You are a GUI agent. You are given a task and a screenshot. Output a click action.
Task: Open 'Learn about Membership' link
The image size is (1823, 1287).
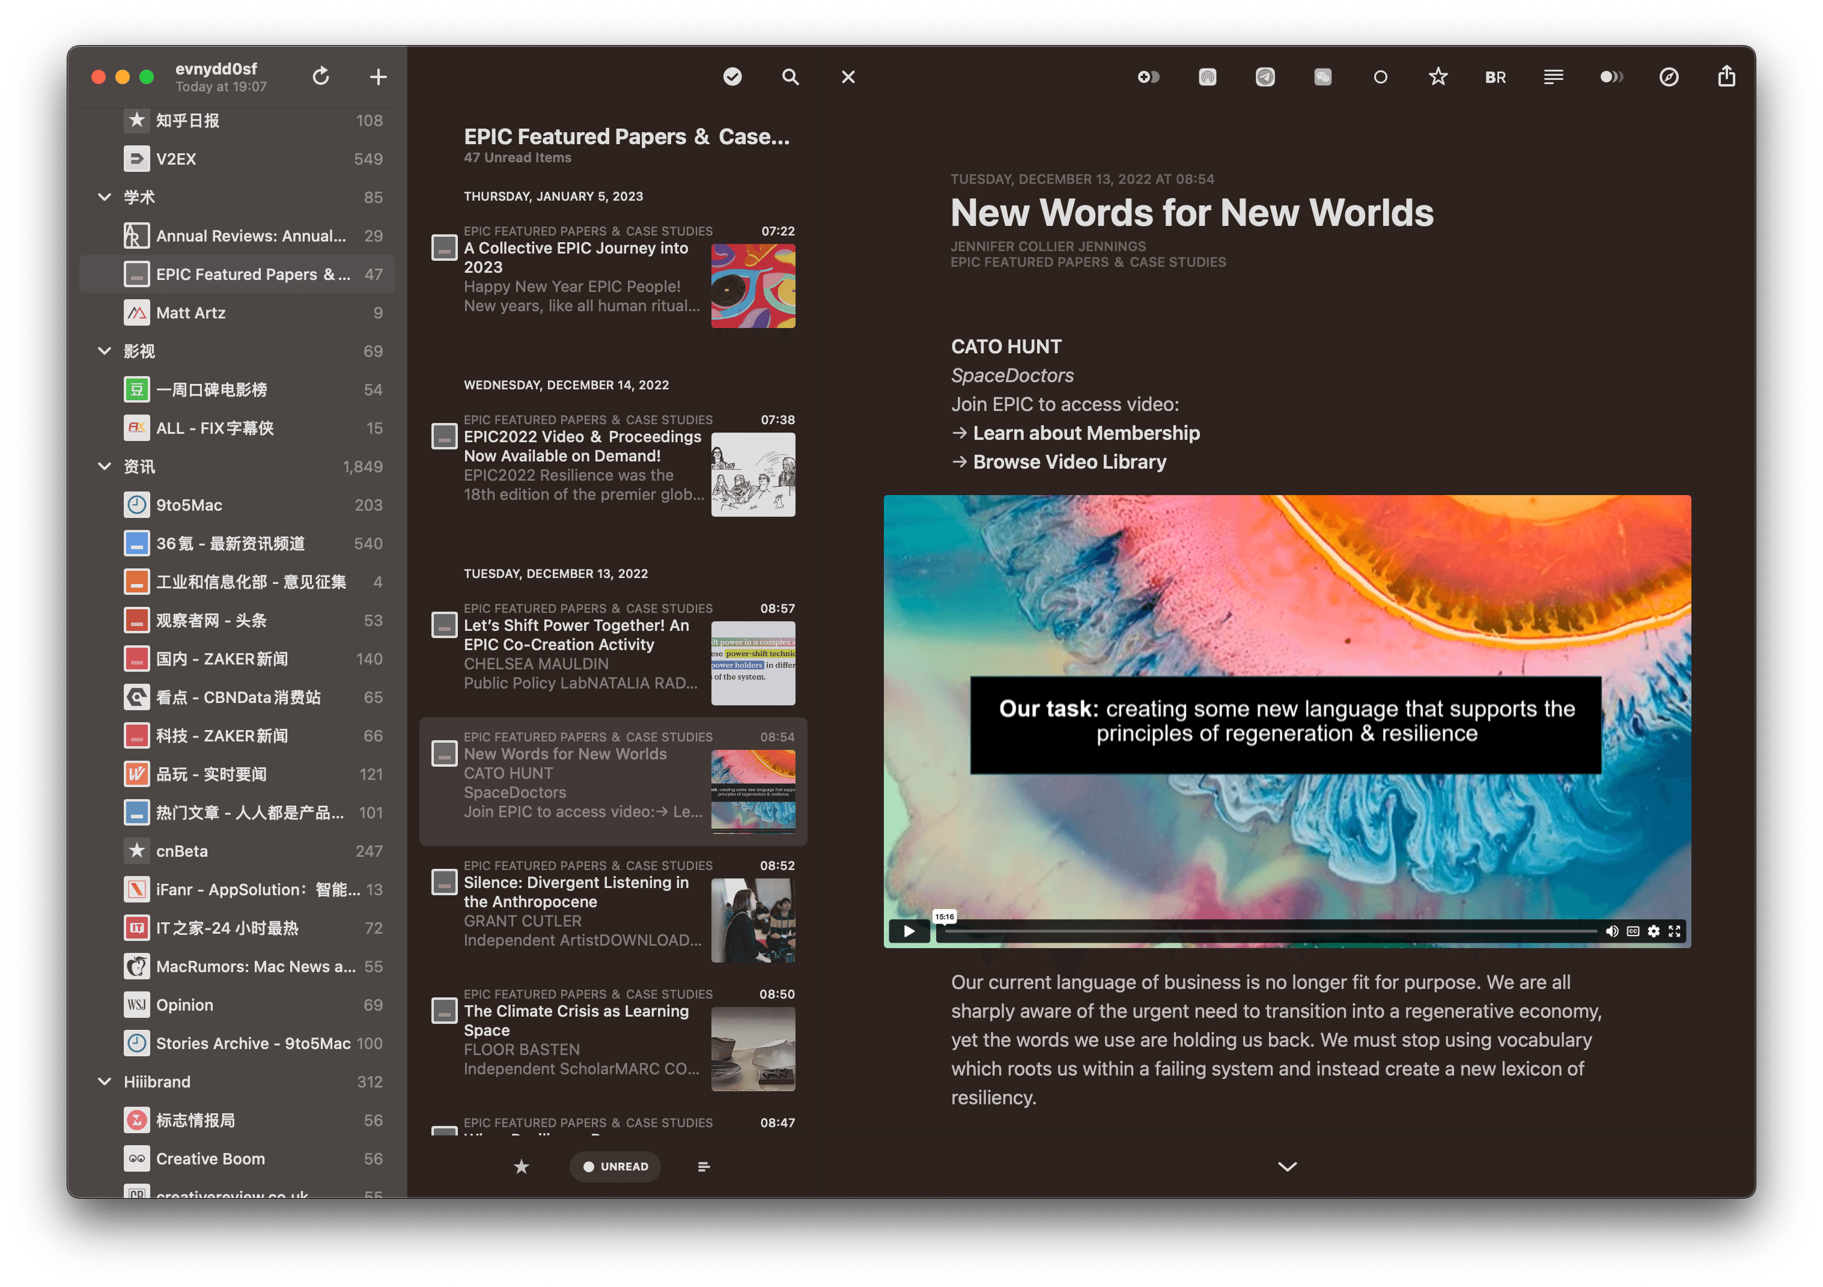pyautogui.click(x=1085, y=433)
